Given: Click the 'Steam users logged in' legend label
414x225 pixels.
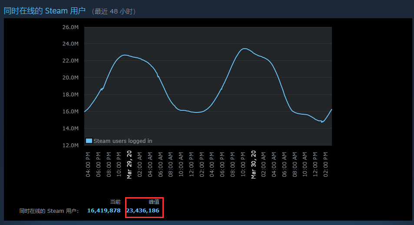Looking at the screenshot, I should click(x=123, y=141).
